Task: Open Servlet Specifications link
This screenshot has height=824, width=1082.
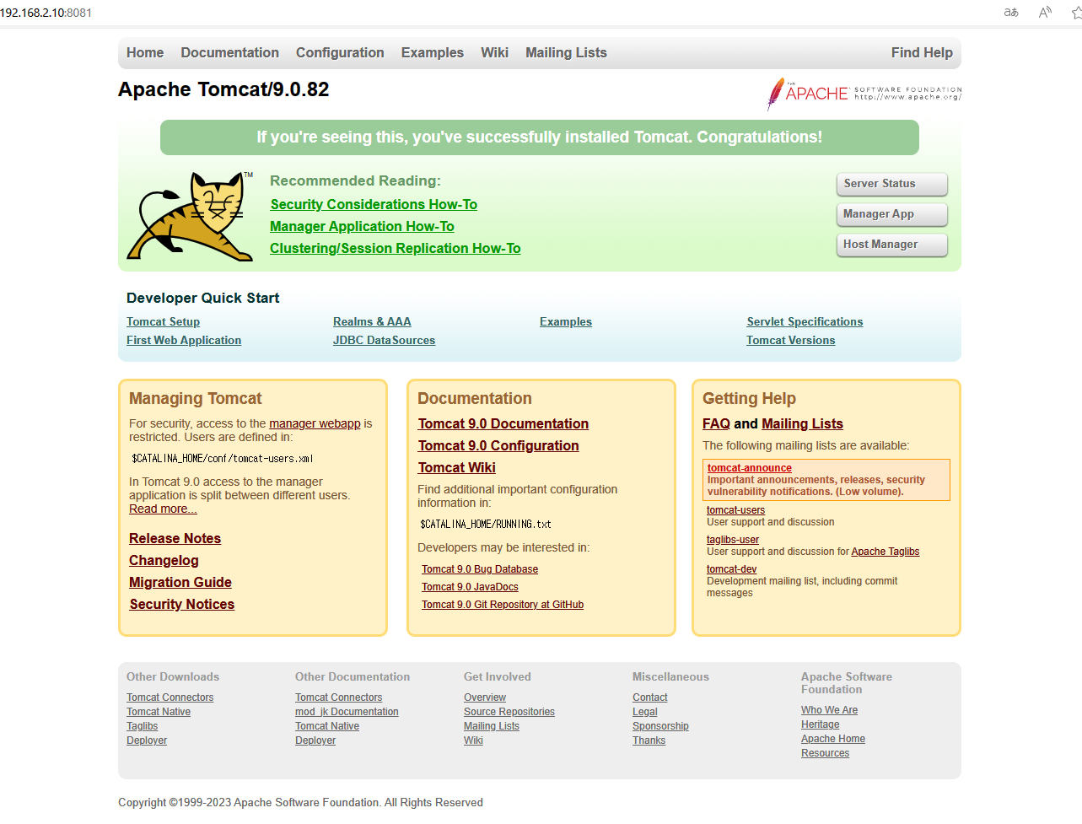Action: point(805,321)
